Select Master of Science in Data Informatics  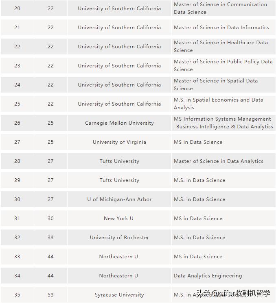(x=221, y=27)
